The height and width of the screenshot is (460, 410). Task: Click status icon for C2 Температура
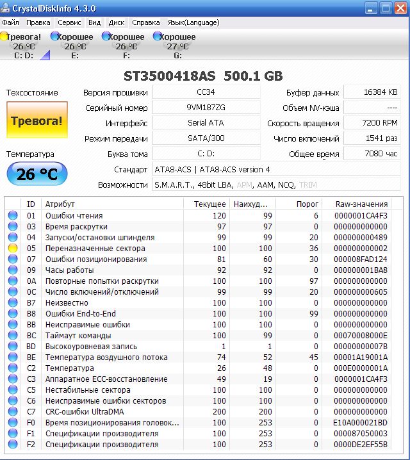(13, 368)
